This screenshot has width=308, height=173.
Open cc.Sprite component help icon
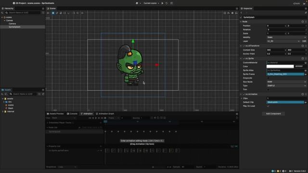(x=303, y=59)
